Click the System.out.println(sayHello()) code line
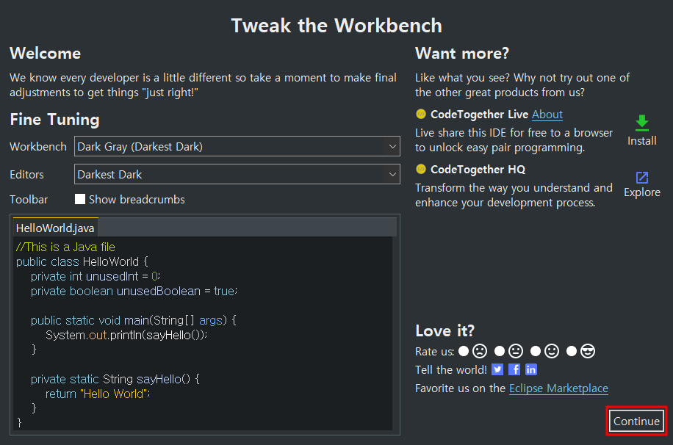Image resolution: width=673 pixels, height=445 pixels. (126, 335)
